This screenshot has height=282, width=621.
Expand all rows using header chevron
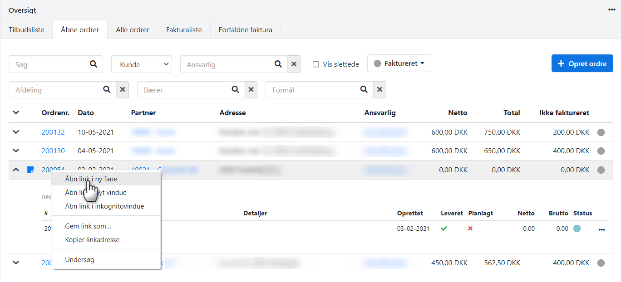[x=16, y=112]
